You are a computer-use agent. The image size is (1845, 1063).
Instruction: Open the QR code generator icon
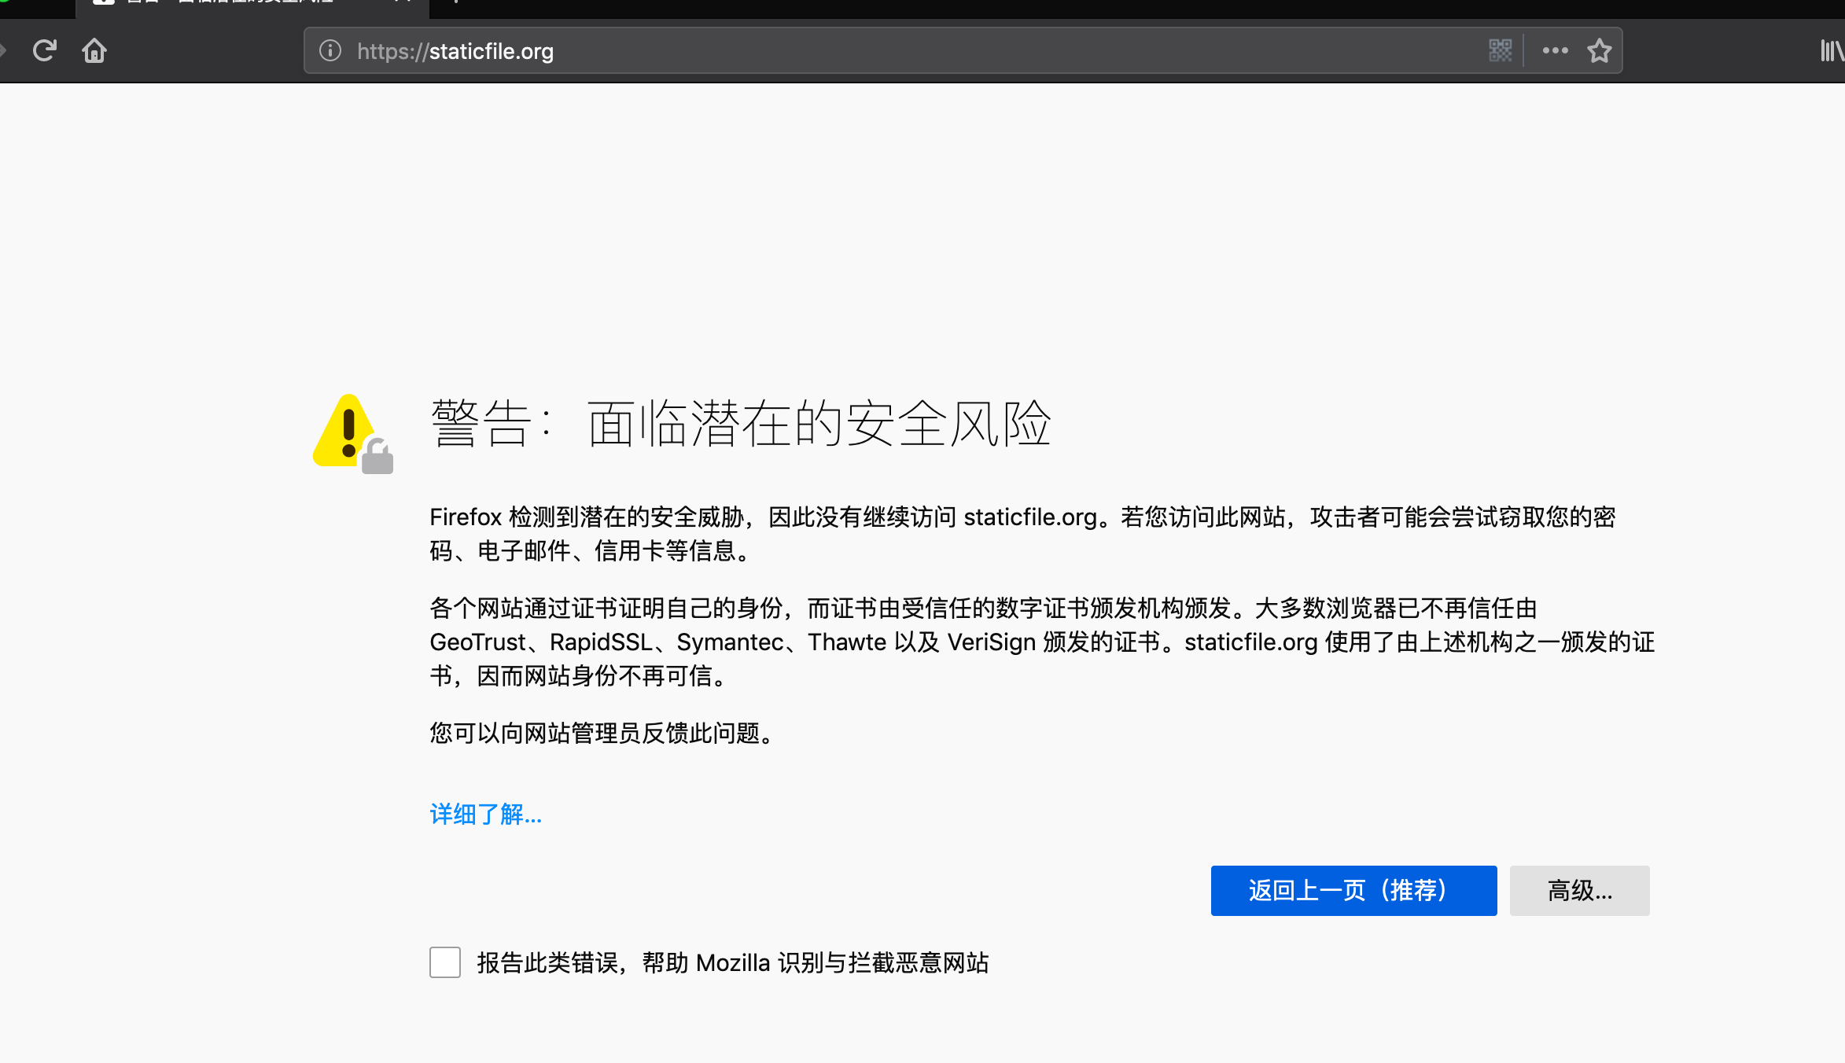[1501, 51]
